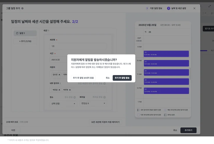The height and width of the screenshot is (144, 214).
Task: Open the 회의실 dropdown showing 면접실 A
Action: pyautogui.click(x=93, y=103)
